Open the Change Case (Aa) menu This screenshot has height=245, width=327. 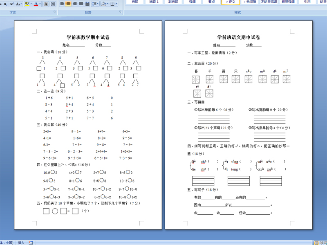pos(19,4)
